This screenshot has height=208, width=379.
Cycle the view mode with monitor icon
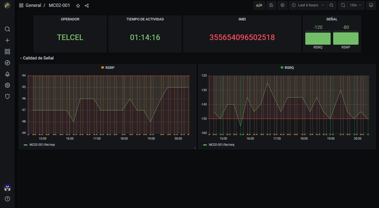[x=371, y=5]
